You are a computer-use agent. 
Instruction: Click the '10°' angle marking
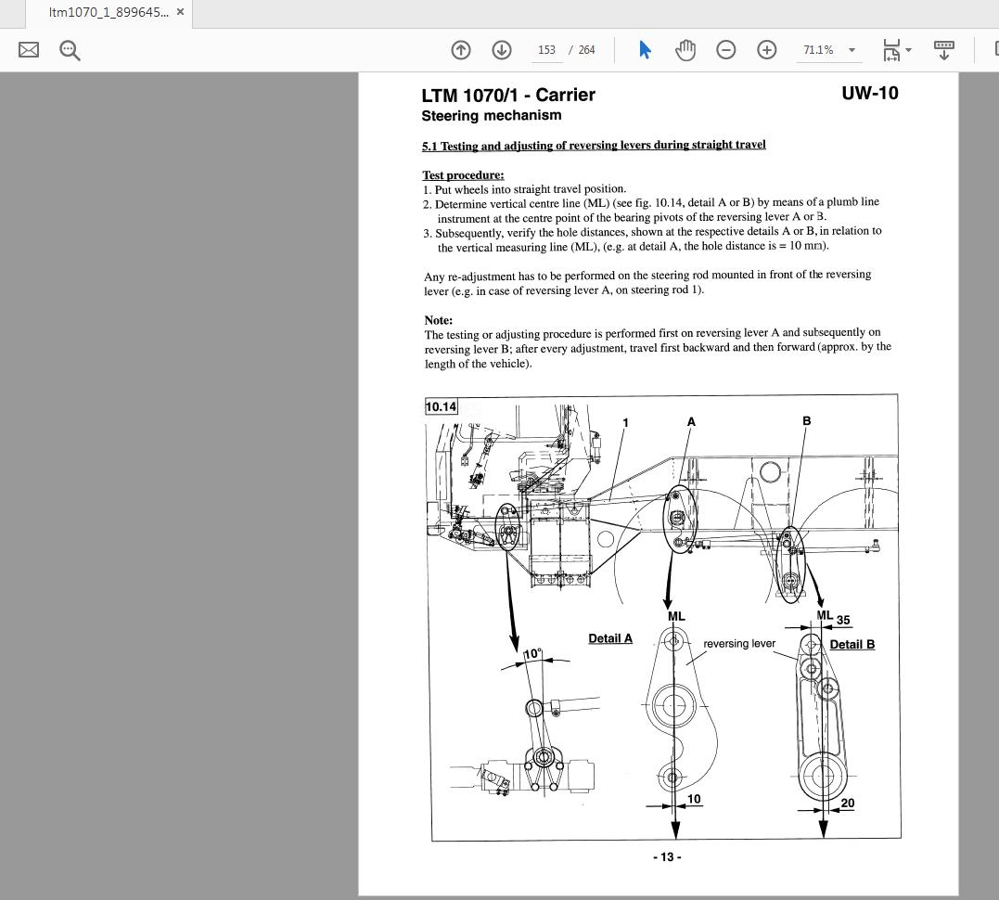[532, 654]
